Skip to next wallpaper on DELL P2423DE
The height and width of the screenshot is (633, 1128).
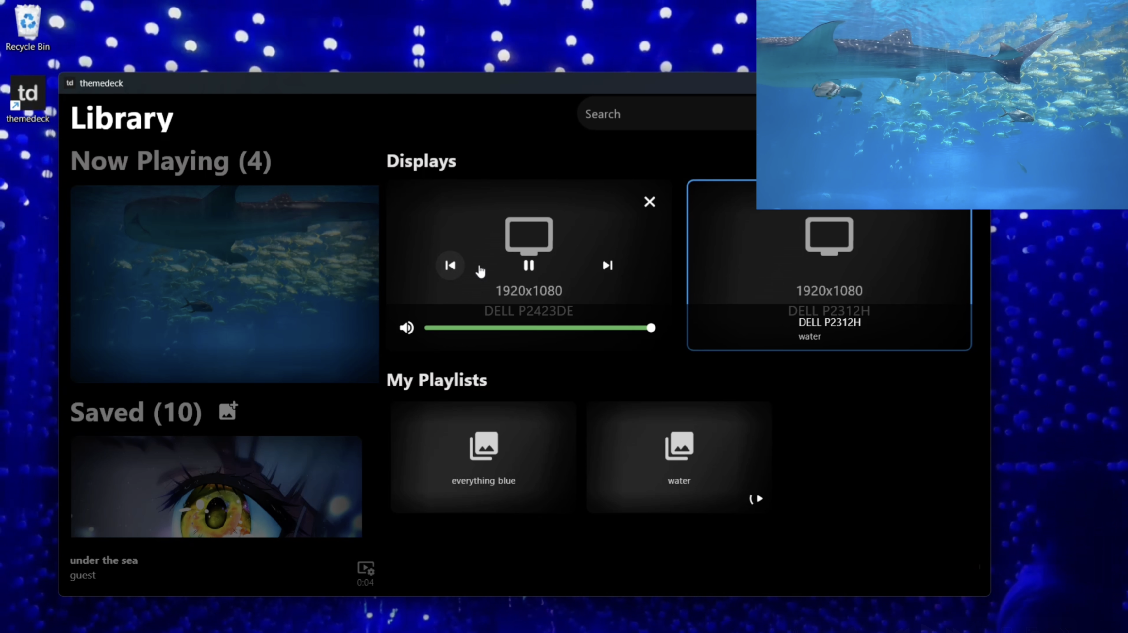(x=607, y=265)
